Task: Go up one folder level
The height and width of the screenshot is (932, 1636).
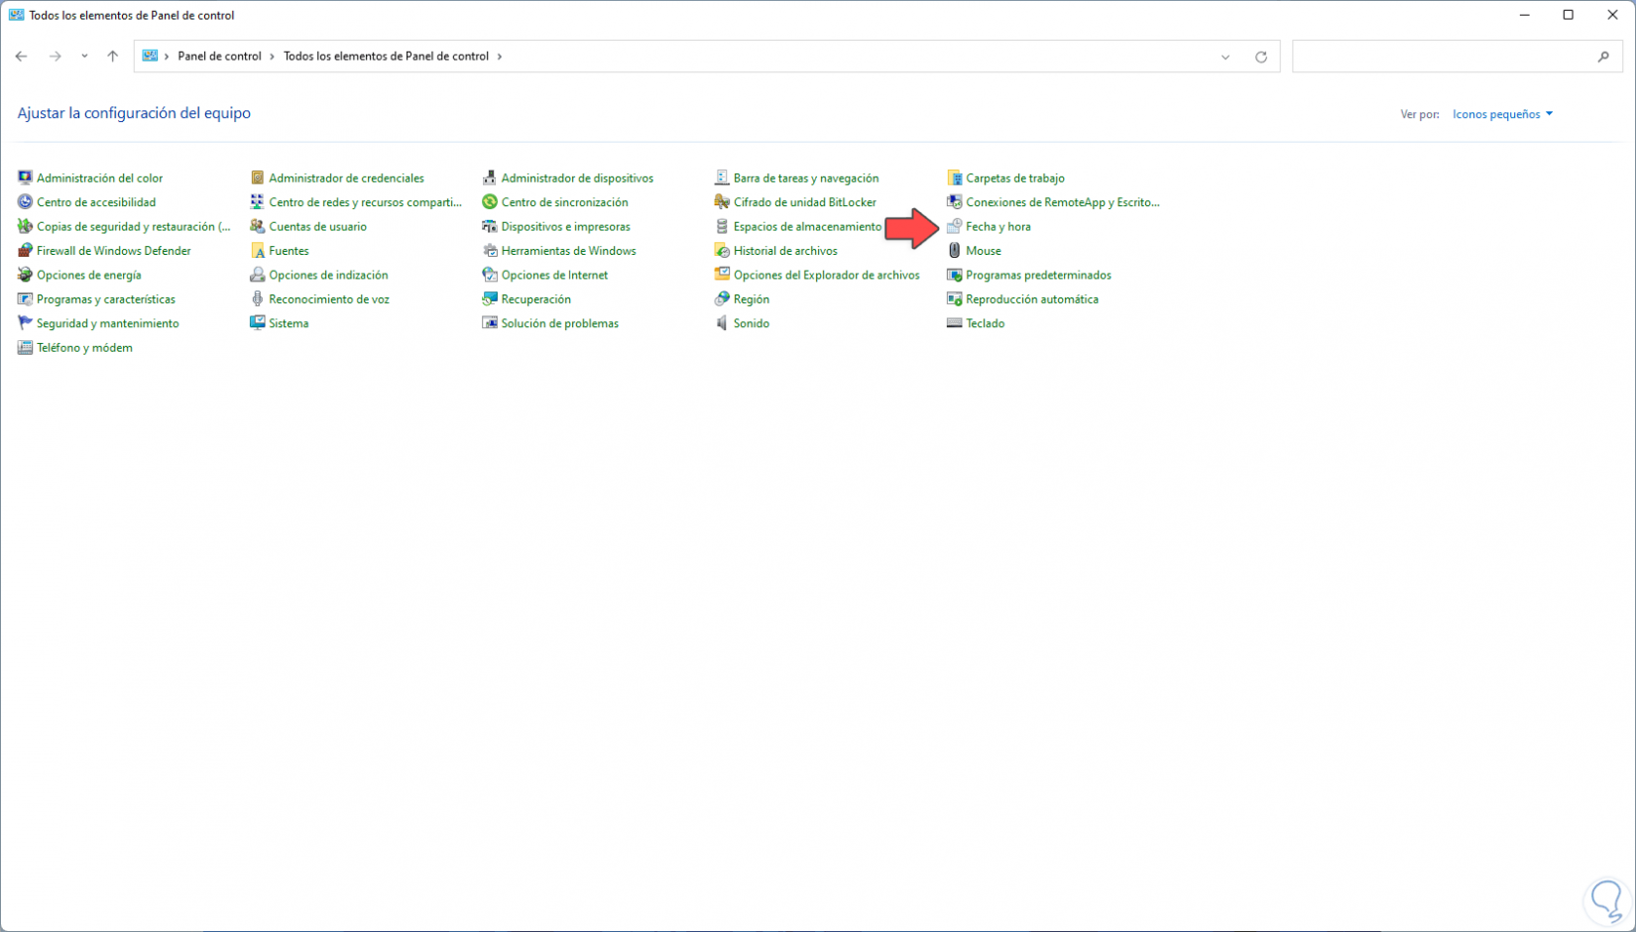Action: (113, 57)
